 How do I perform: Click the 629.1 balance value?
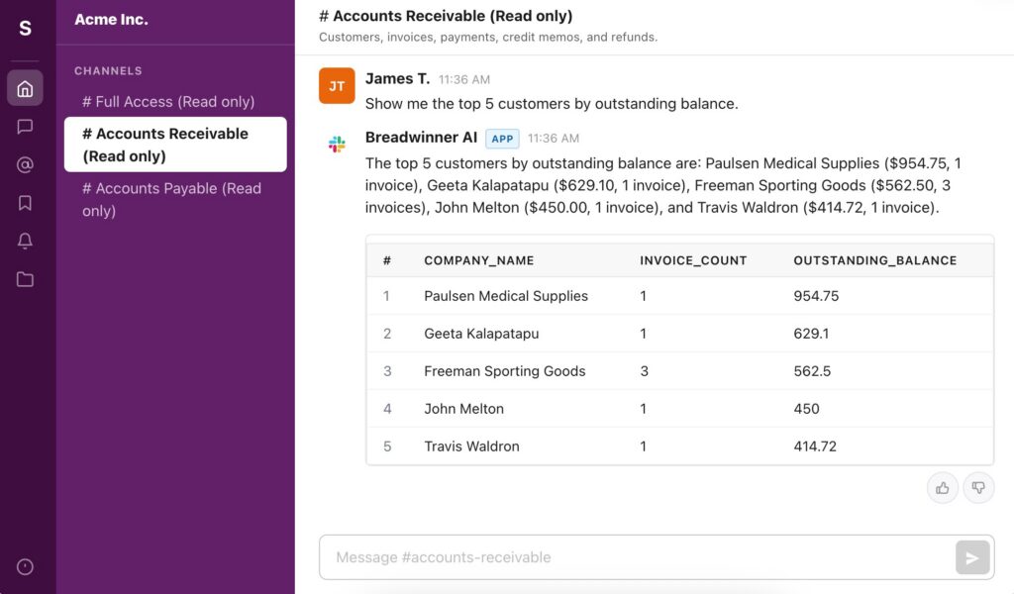tap(812, 334)
